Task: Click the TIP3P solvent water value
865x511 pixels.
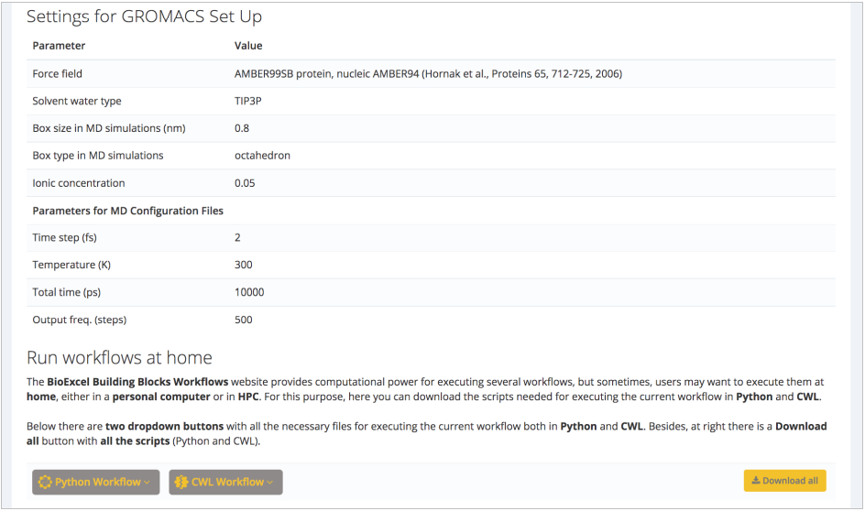Action: coord(249,101)
